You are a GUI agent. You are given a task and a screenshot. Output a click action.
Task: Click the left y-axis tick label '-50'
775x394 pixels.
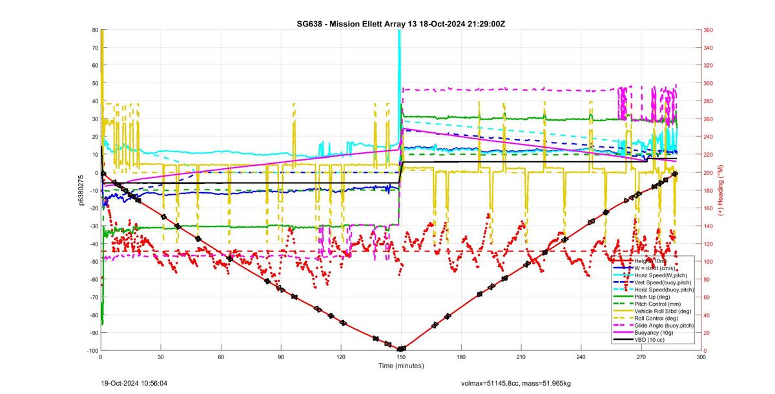tap(93, 261)
